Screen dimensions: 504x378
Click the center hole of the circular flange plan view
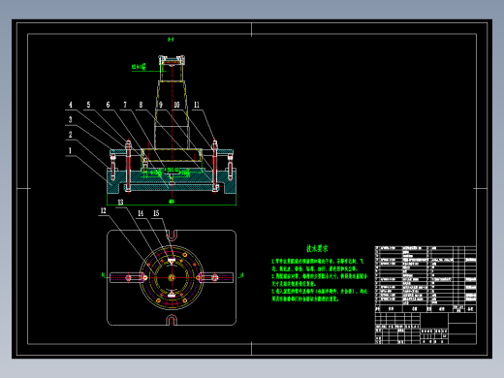(172, 277)
